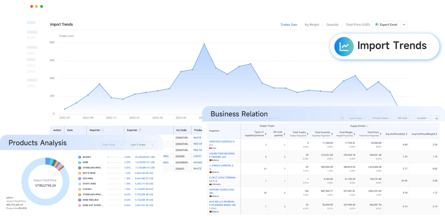The height and width of the screenshot is (217, 445).
Task: Click the info icon next to Importer
Action: (x=102, y=130)
